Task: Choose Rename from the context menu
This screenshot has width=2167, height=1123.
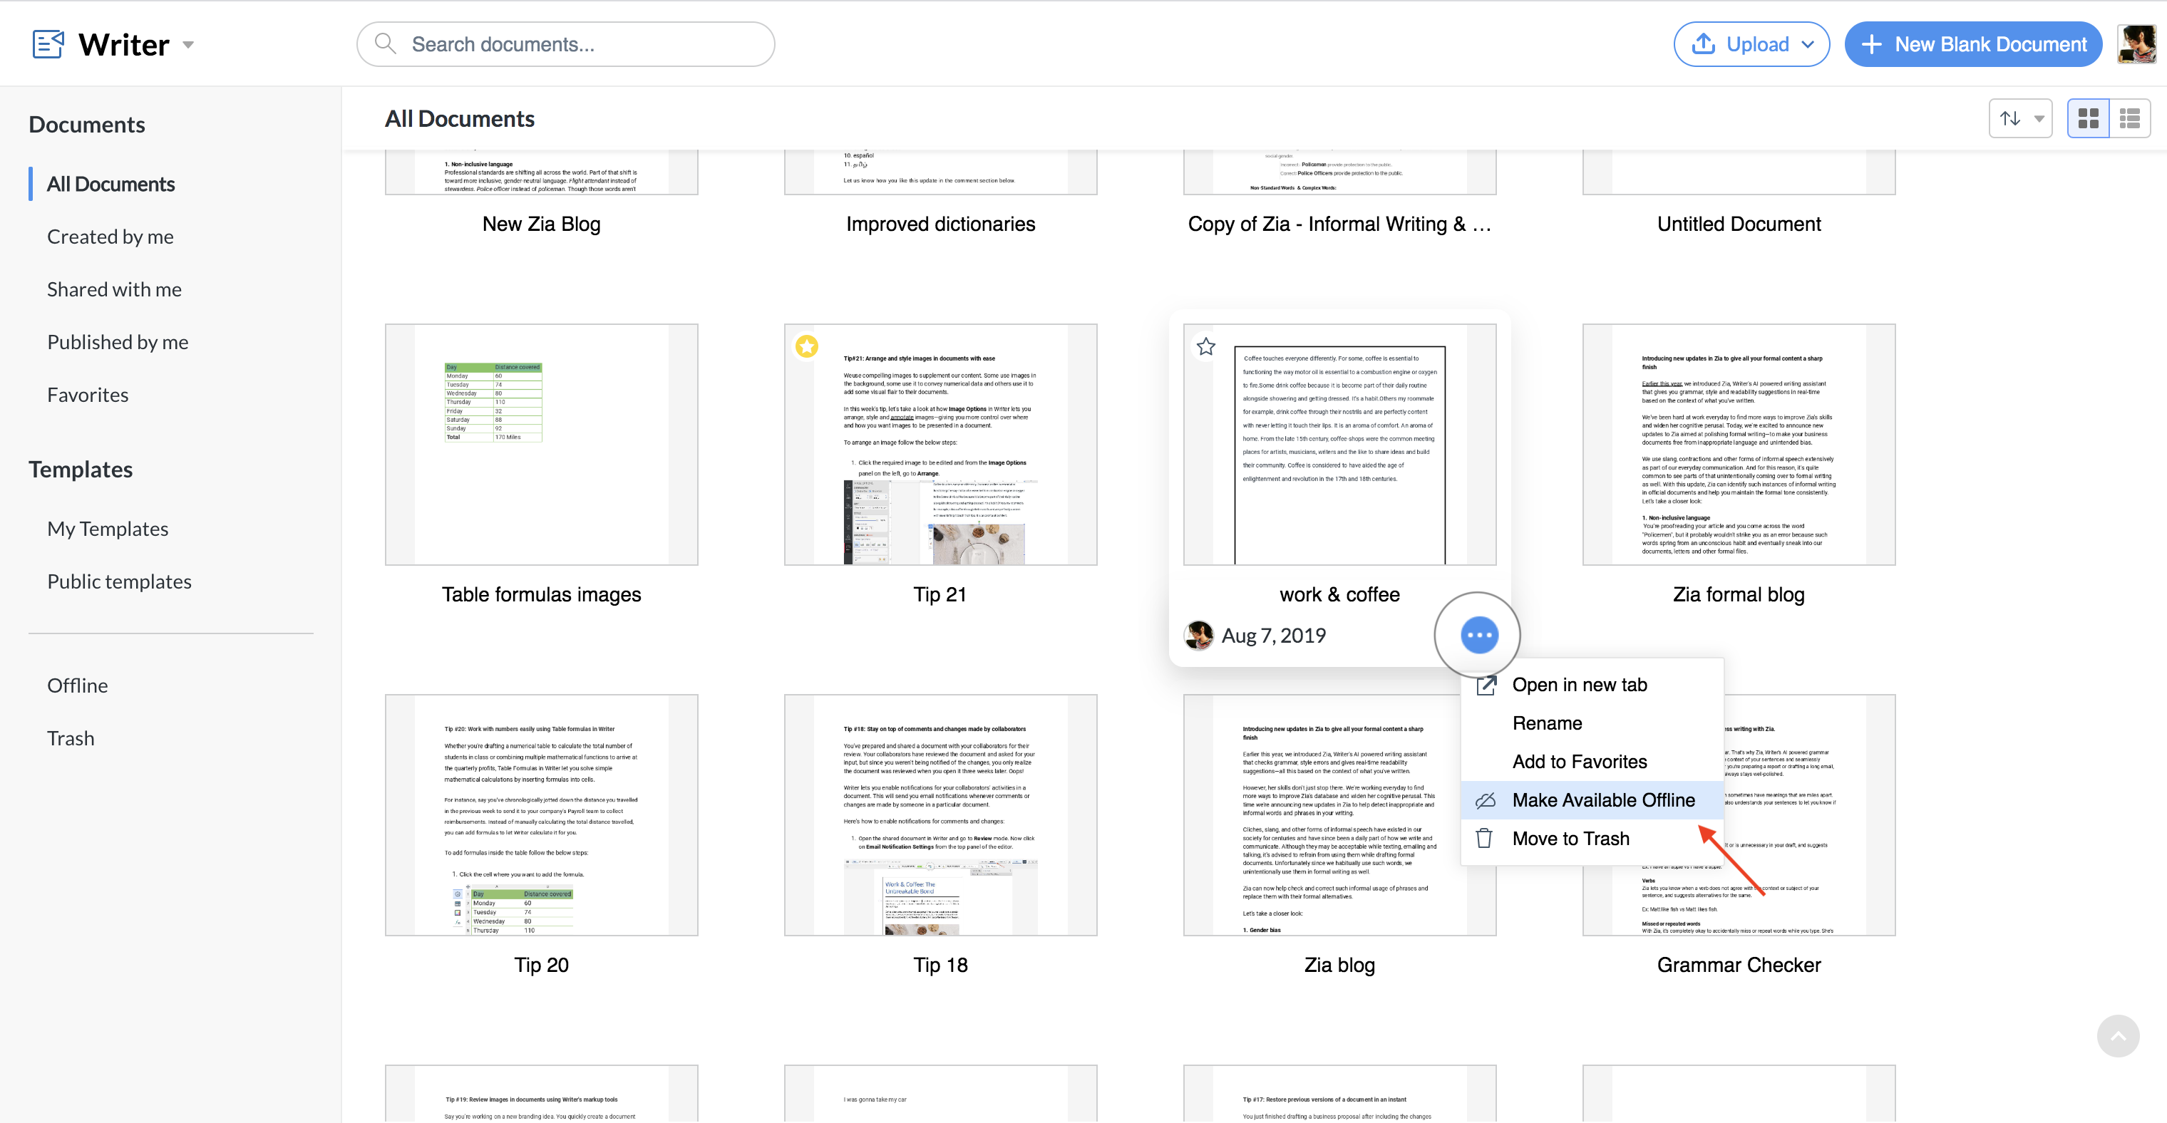Action: pyautogui.click(x=1546, y=723)
